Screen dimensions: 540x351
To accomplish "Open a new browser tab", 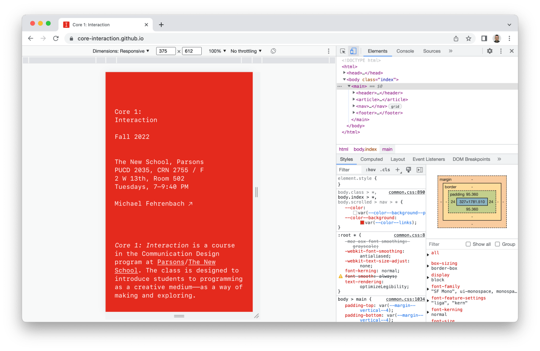I will click(x=161, y=25).
